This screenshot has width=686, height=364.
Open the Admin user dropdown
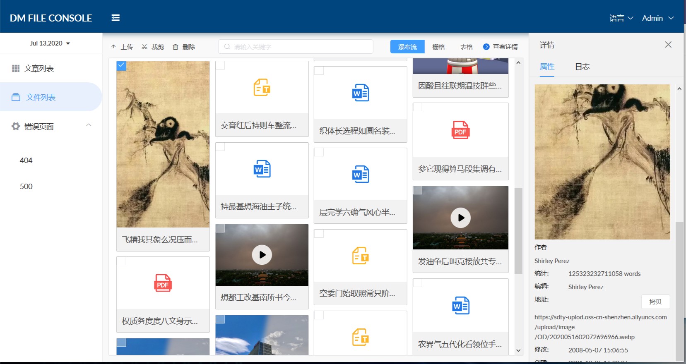658,18
